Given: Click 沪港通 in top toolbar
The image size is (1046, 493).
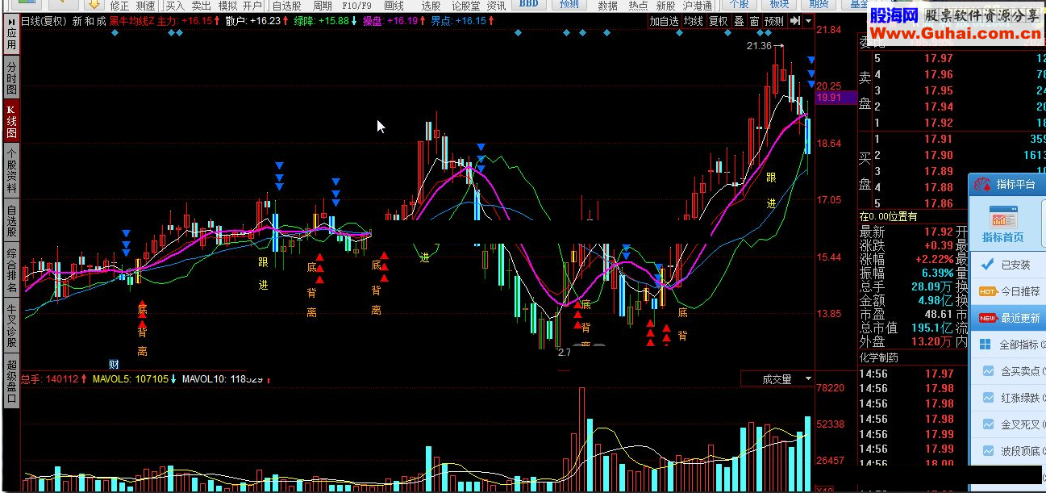Looking at the screenshot, I should click(698, 6).
